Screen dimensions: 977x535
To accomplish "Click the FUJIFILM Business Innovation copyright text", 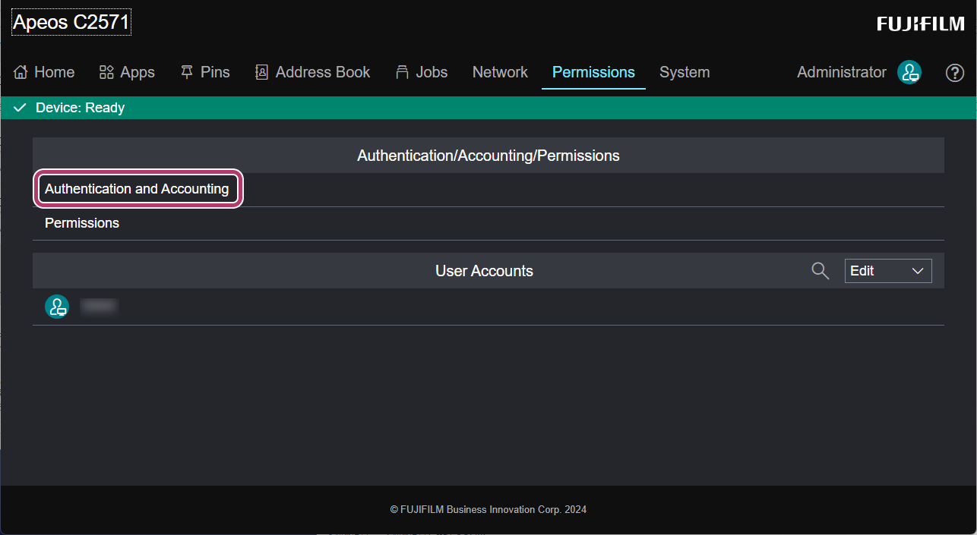I will point(488,510).
